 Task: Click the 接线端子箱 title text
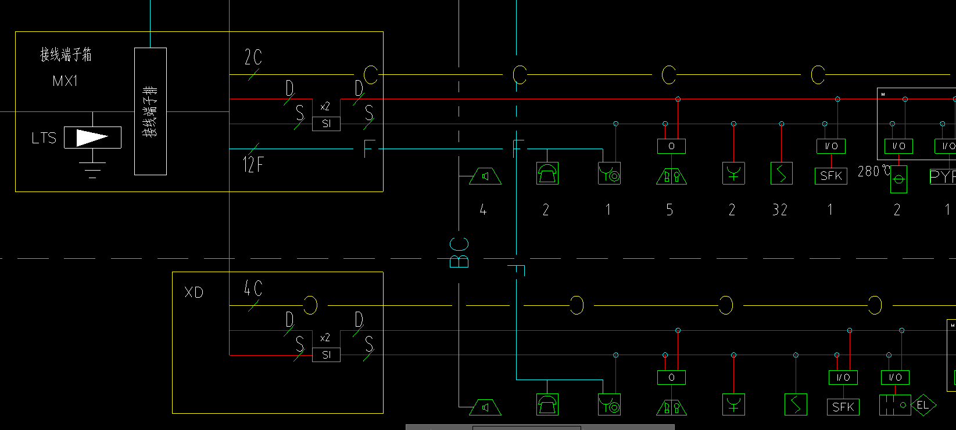(66, 55)
